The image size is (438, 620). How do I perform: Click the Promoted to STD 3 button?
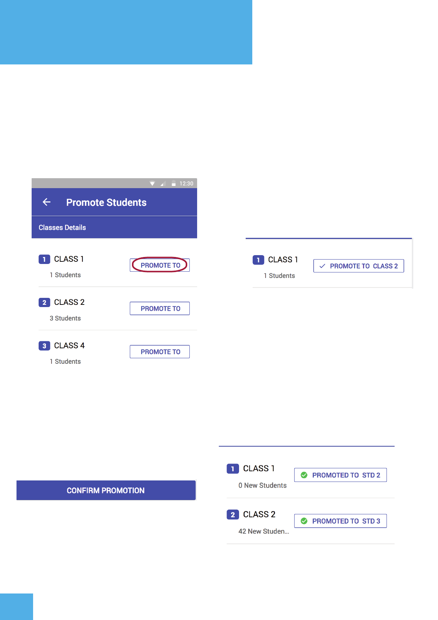click(x=340, y=521)
